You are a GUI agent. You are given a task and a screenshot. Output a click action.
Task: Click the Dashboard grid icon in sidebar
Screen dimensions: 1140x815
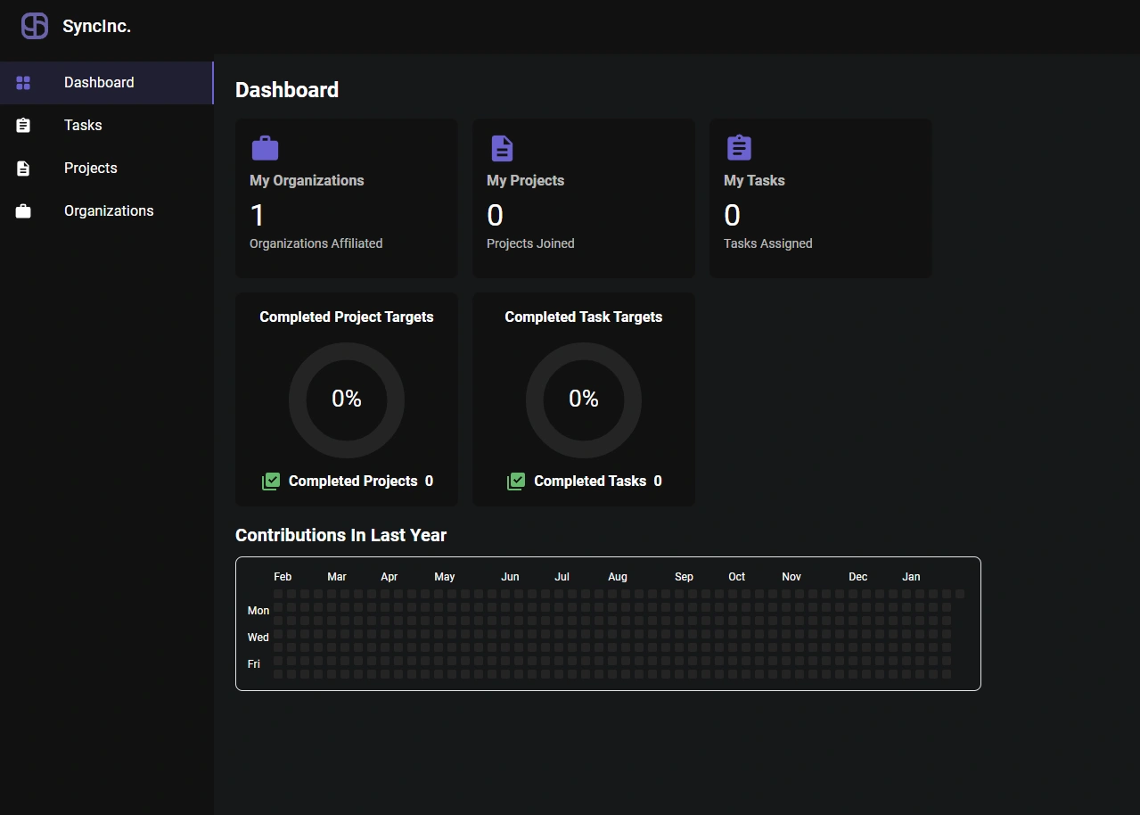click(24, 83)
